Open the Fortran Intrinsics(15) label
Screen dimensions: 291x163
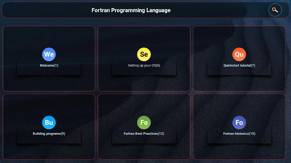(239, 134)
